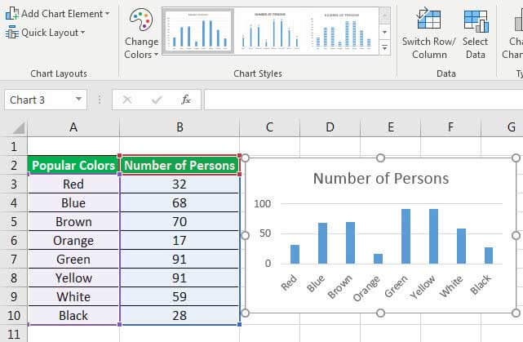
Task: Click the chart's left-middle sizing handle
Action: coord(245,236)
